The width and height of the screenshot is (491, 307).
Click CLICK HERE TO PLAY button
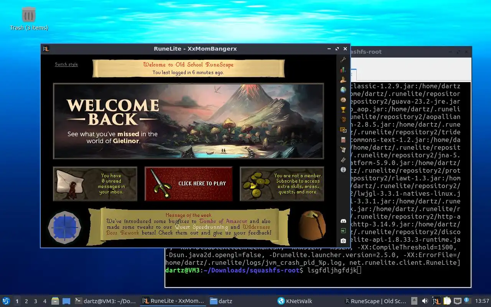188,184
